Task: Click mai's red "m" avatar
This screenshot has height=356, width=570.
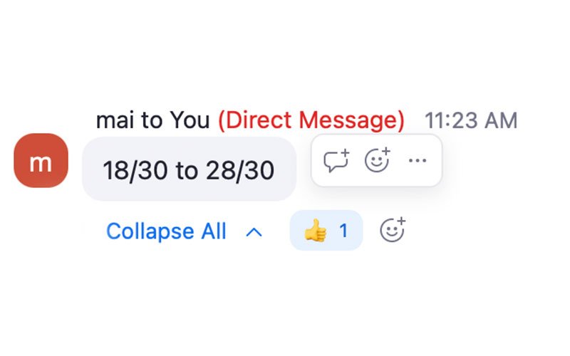Action: pyautogui.click(x=41, y=161)
